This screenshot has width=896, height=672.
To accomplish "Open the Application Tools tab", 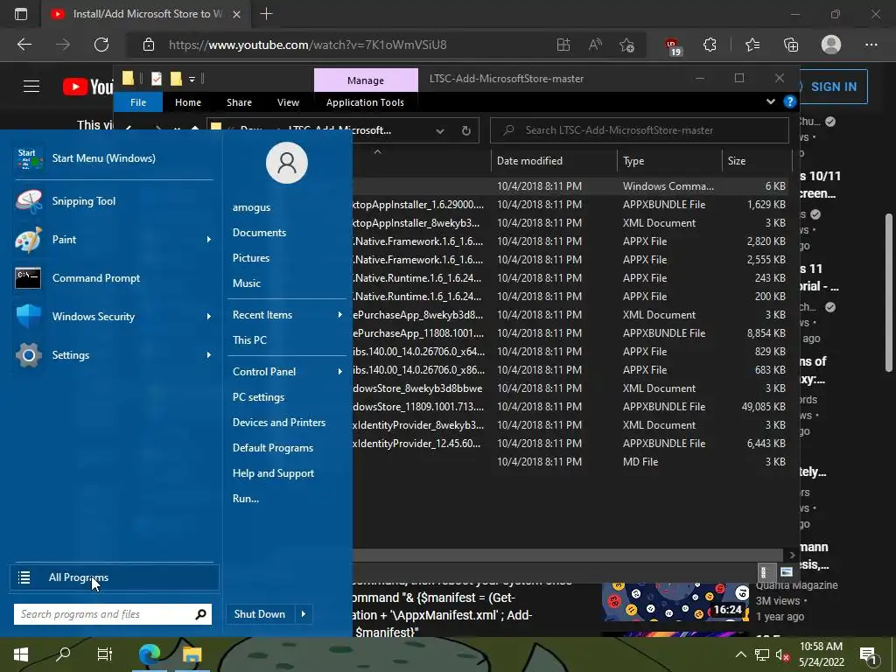I will pos(365,102).
